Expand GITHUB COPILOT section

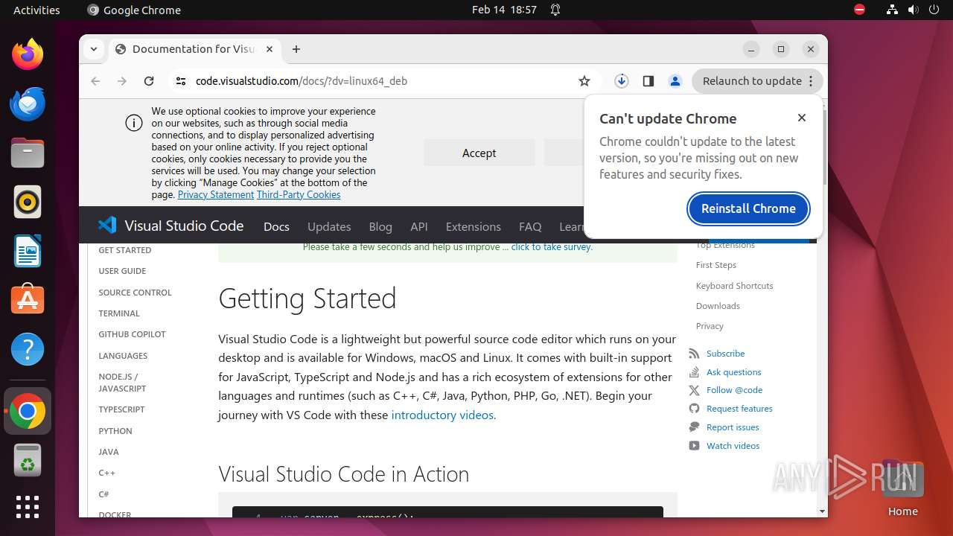[x=132, y=334]
